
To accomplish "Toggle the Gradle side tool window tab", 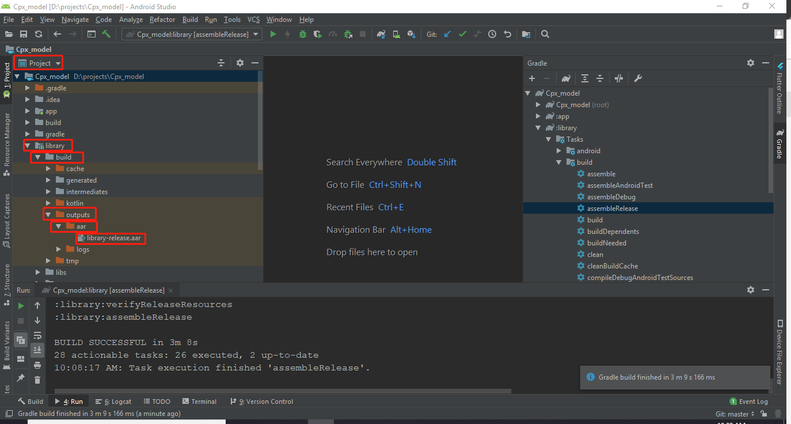I will (779, 143).
